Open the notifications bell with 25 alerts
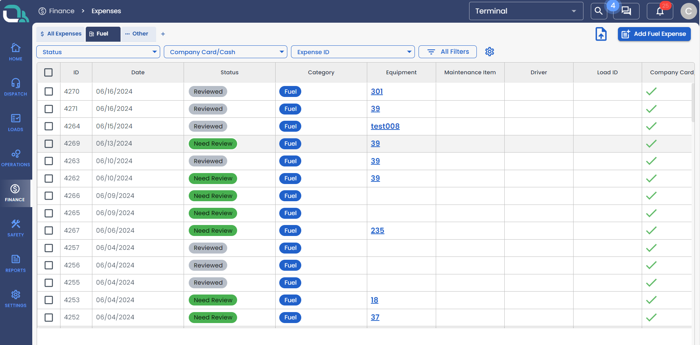The image size is (700, 345). pos(659,11)
